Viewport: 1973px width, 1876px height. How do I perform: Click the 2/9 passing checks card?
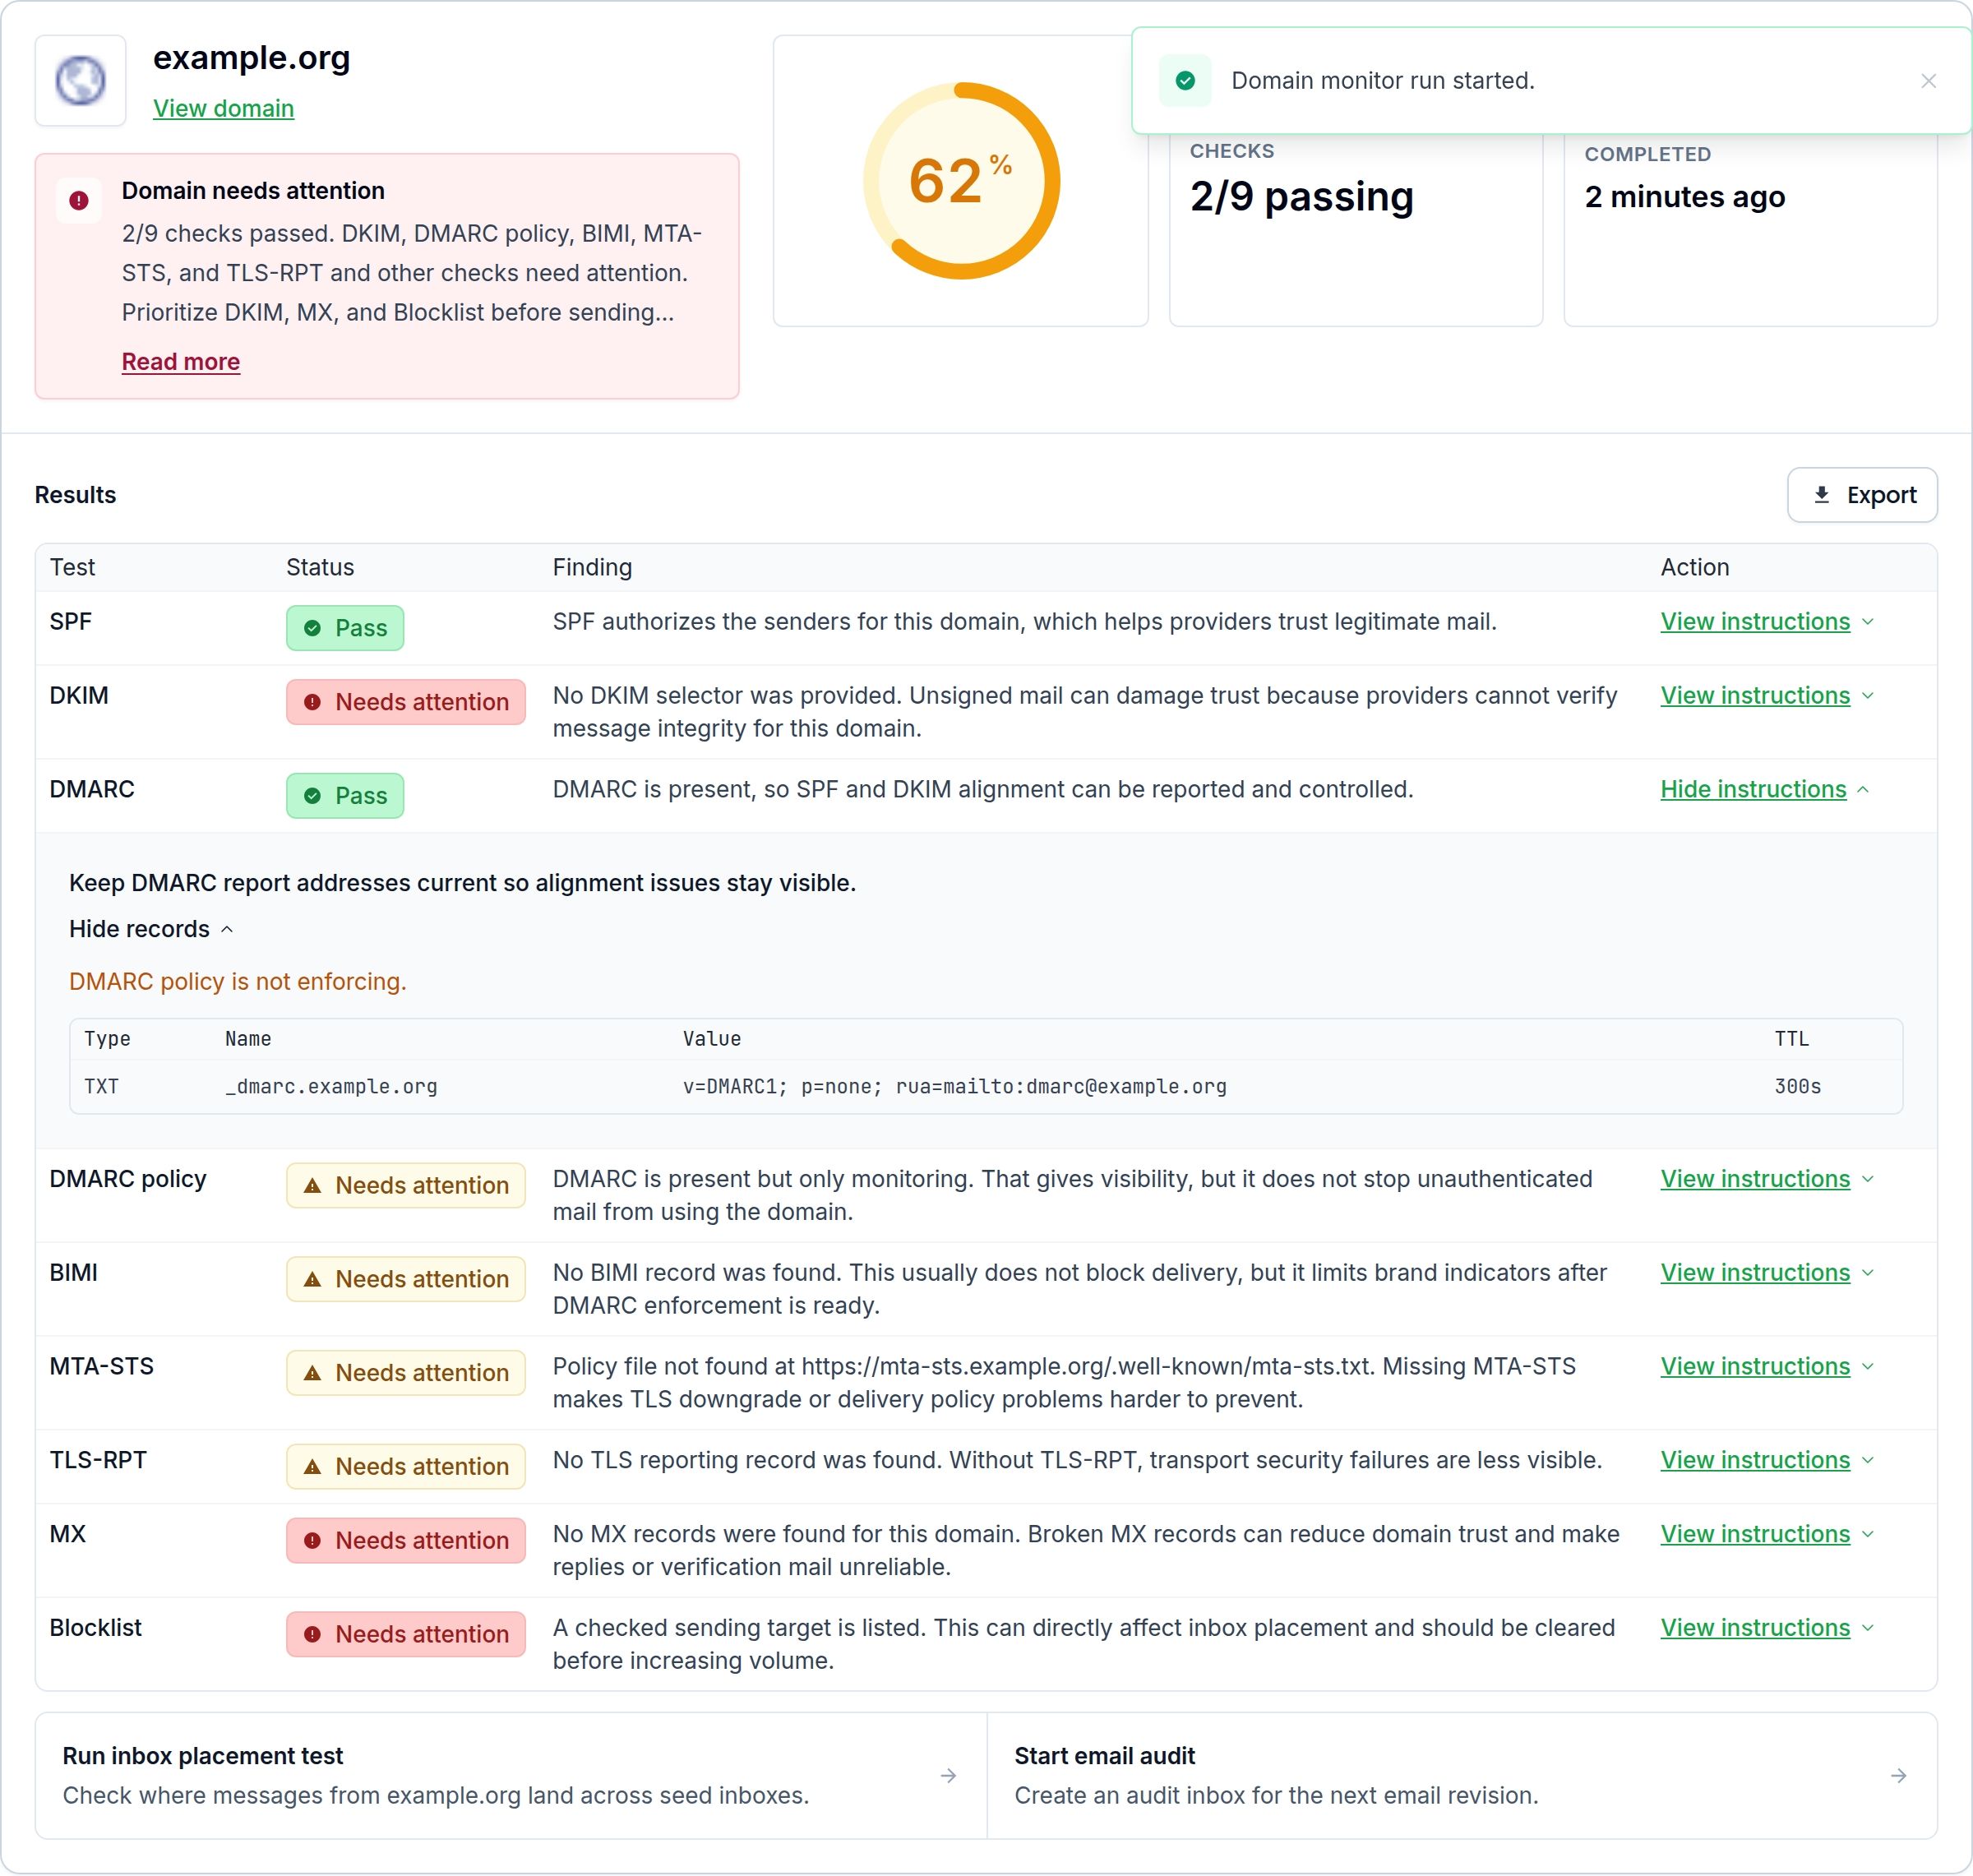pos(1356,230)
